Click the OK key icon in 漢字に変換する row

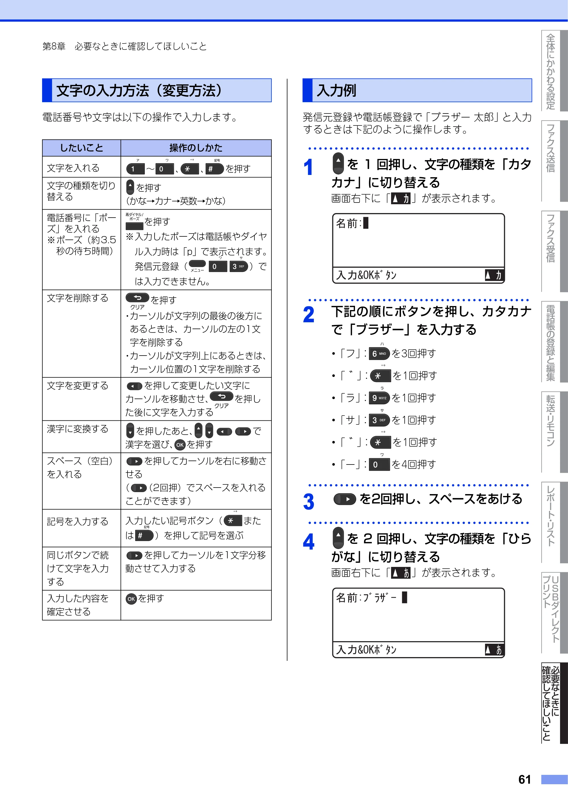coord(180,445)
